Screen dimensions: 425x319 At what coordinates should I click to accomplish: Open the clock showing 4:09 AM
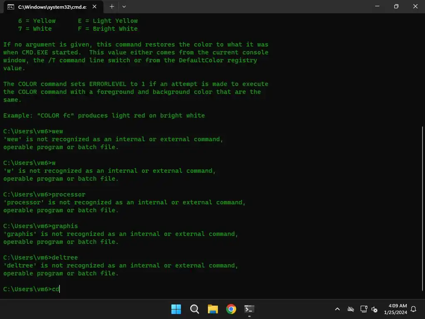(x=396, y=309)
